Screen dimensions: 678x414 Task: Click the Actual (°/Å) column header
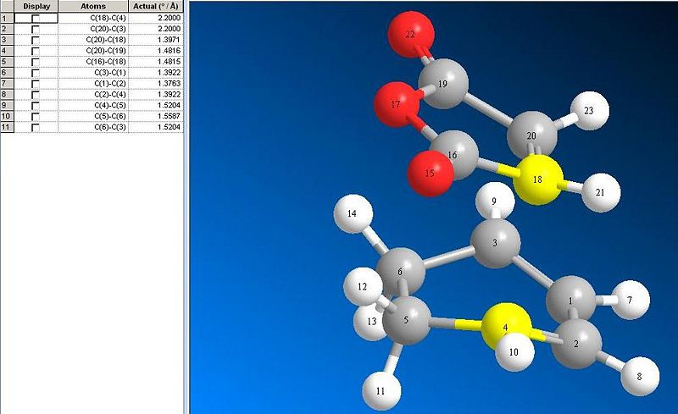156,6
